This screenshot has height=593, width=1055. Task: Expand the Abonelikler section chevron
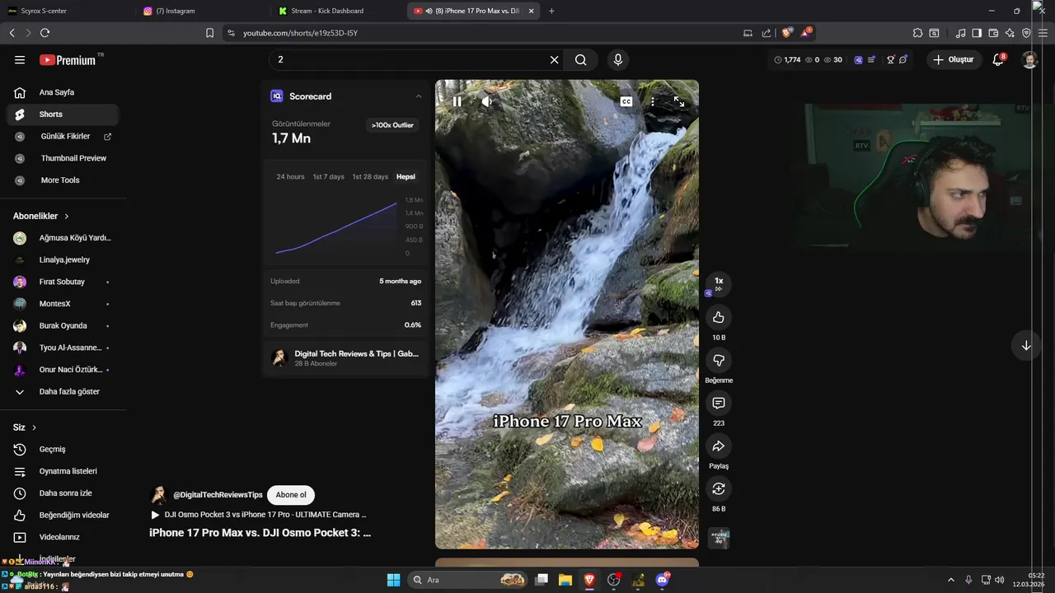(67, 216)
